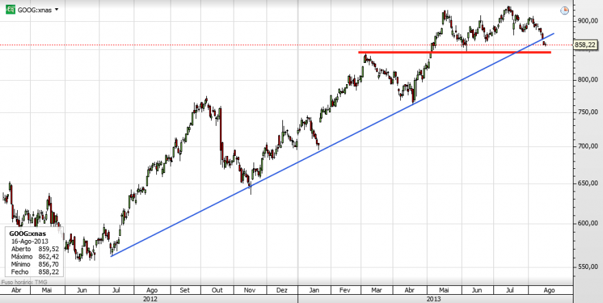This screenshot has height=303, width=603.
Task: Click the Dez month label
Action: click(282, 290)
